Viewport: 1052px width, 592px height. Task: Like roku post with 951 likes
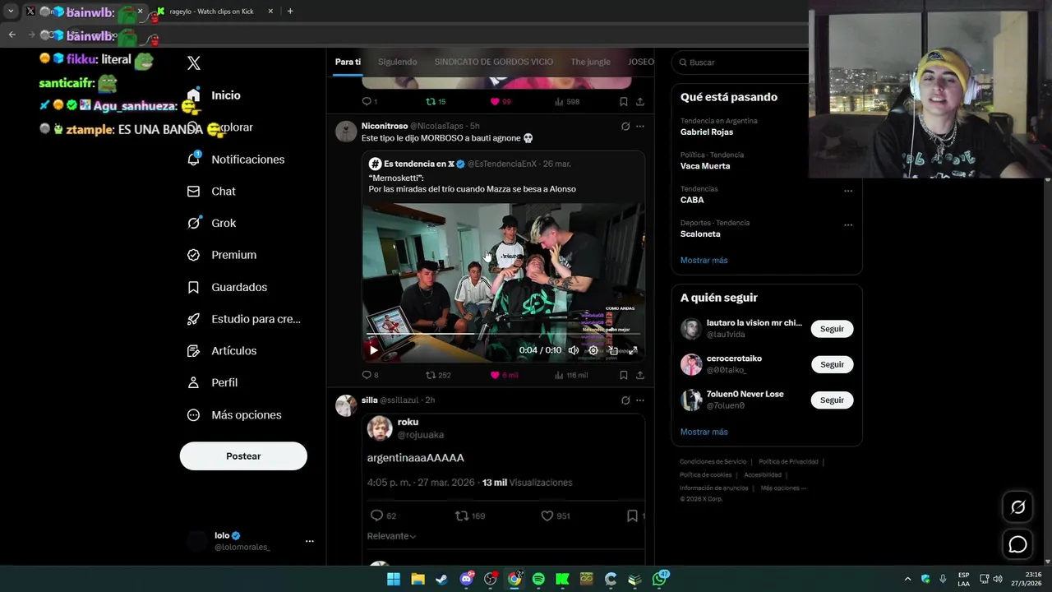(556, 516)
